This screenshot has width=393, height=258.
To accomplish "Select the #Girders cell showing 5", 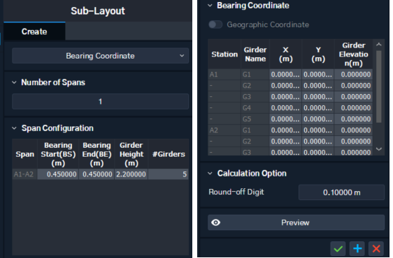I will point(168,174).
